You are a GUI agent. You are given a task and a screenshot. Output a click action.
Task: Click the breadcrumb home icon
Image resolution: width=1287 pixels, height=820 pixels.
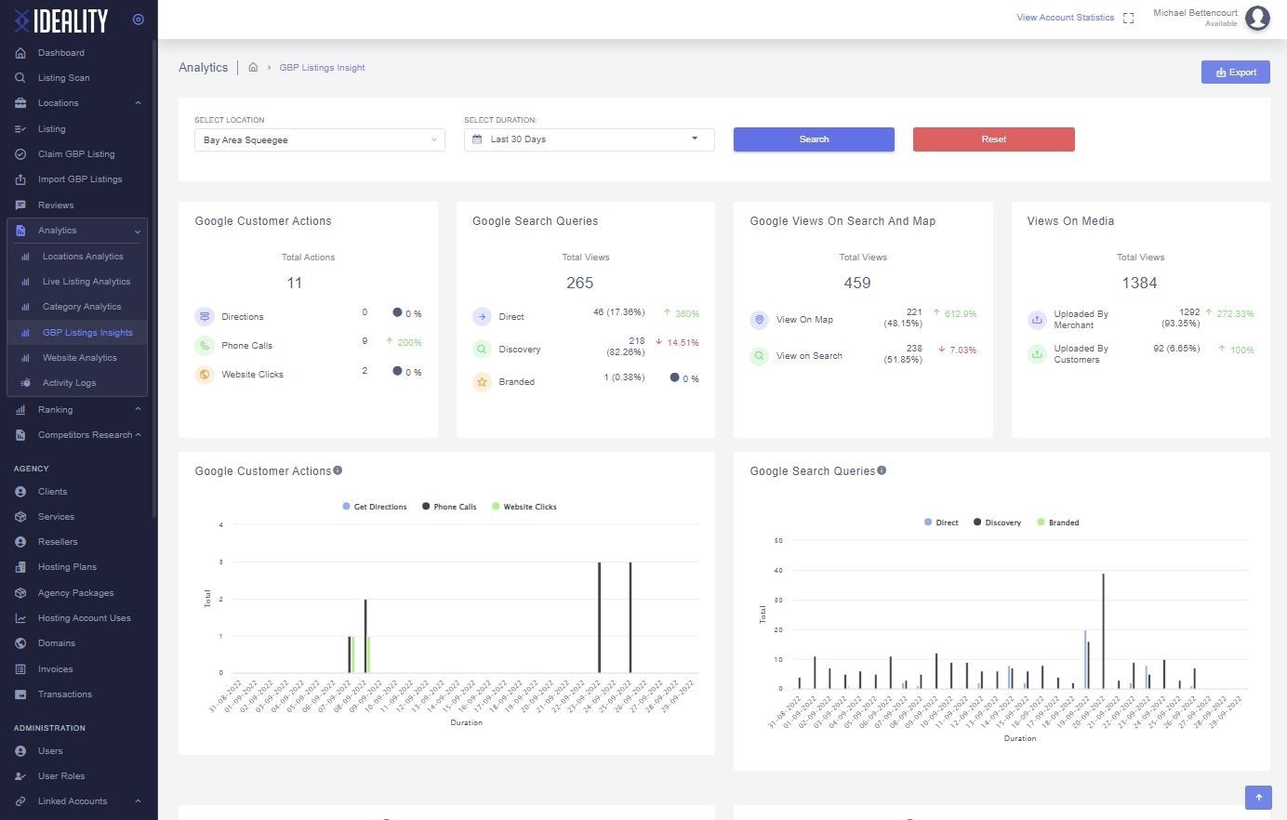[x=253, y=68]
